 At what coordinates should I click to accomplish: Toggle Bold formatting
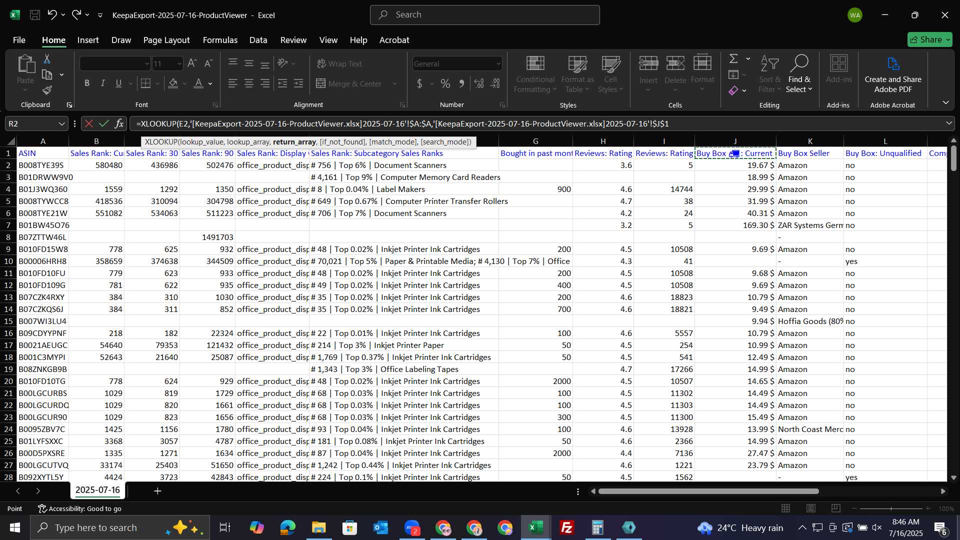[87, 83]
